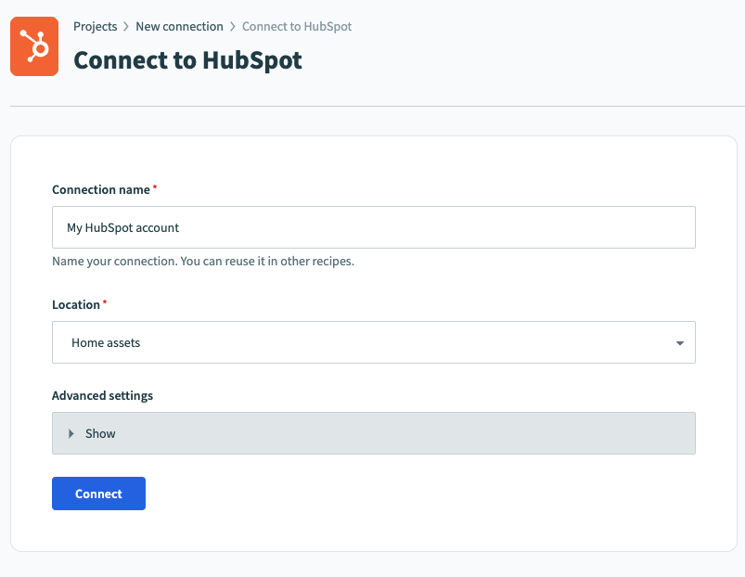Click the Connection name label

(101, 189)
